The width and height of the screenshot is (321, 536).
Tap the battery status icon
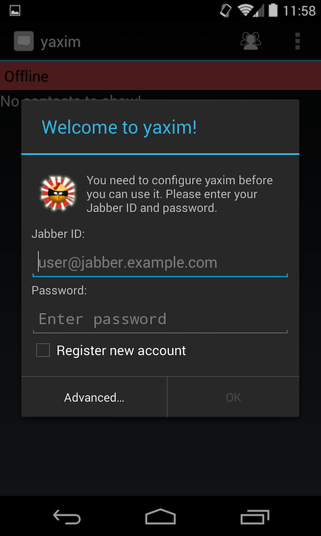[273, 11]
